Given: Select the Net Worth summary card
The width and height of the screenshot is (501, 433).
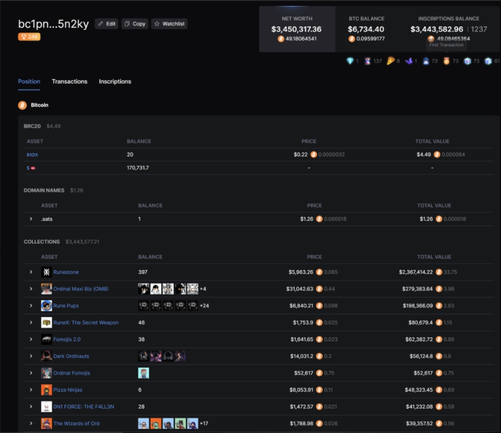Looking at the screenshot, I should (x=297, y=29).
